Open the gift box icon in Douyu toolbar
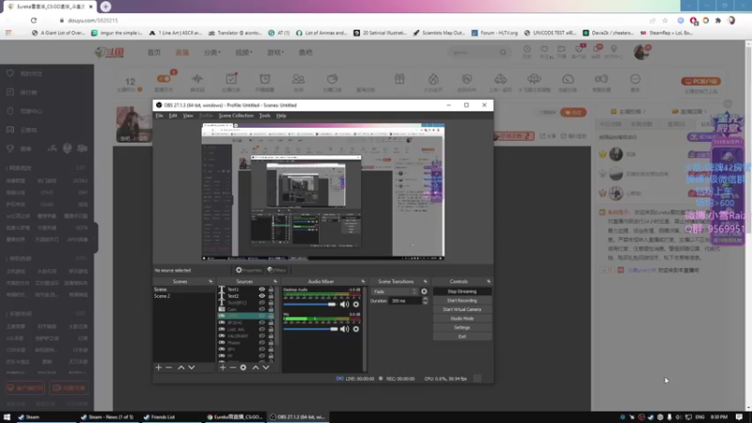This screenshot has width=752, height=423. coord(399,79)
